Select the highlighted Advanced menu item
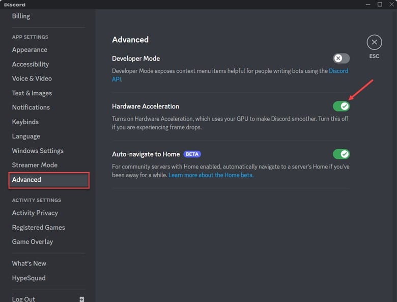The image size is (397, 302). point(49,180)
